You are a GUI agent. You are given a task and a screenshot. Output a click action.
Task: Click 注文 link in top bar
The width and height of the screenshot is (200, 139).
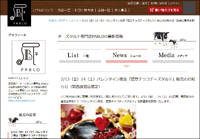[x=145, y=3]
